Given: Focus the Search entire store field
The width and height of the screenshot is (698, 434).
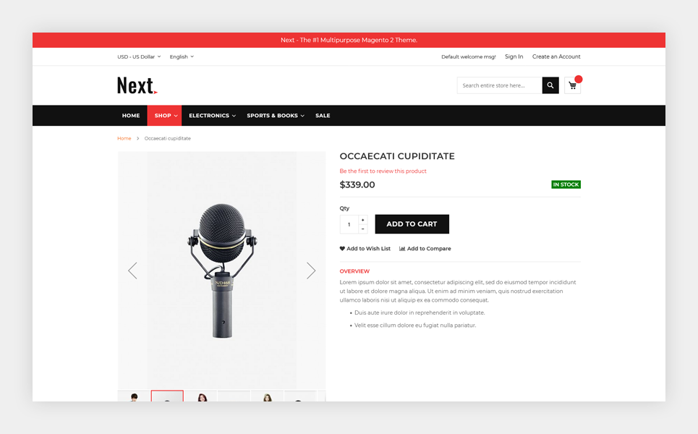Looking at the screenshot, I should 500,85.
